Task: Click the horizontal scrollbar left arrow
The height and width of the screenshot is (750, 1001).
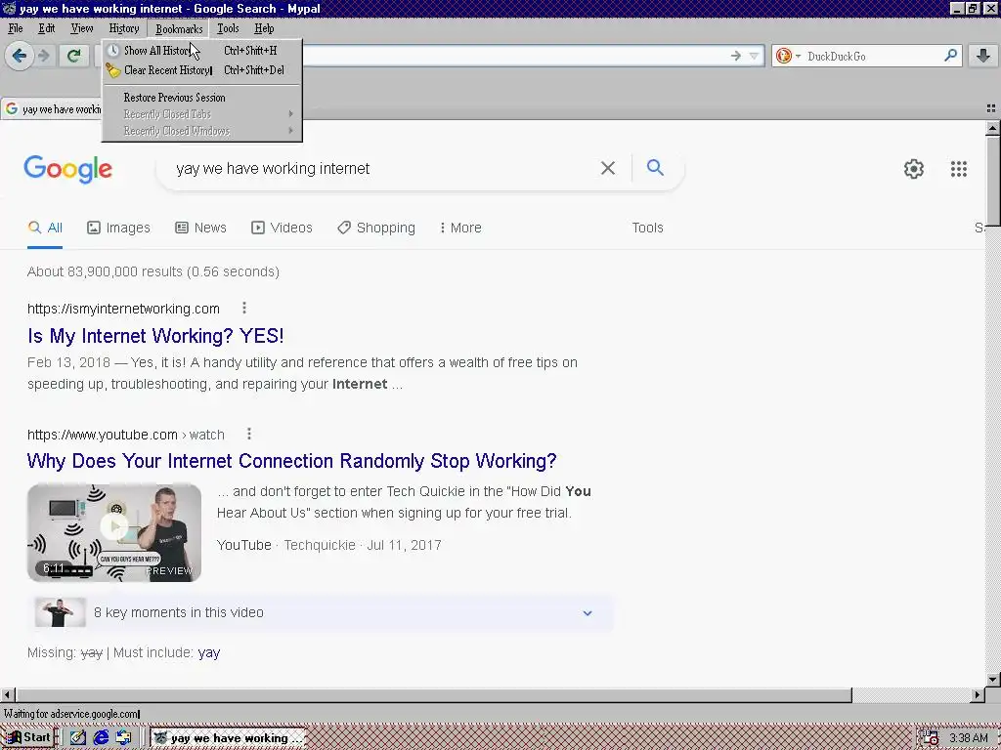Action: 7,694
